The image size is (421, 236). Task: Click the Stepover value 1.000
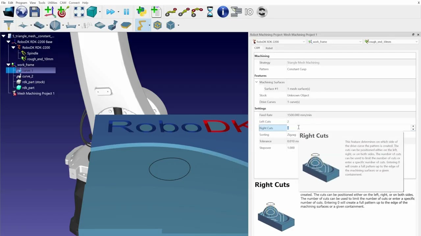291,148
